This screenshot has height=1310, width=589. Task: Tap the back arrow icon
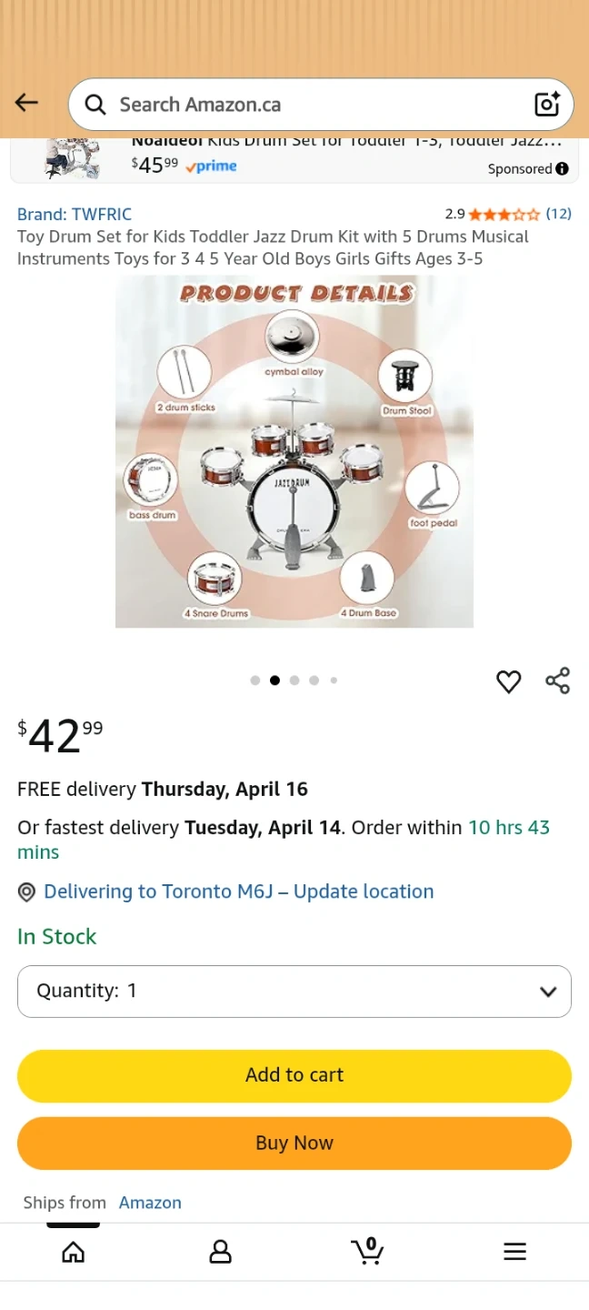point(26,103)
